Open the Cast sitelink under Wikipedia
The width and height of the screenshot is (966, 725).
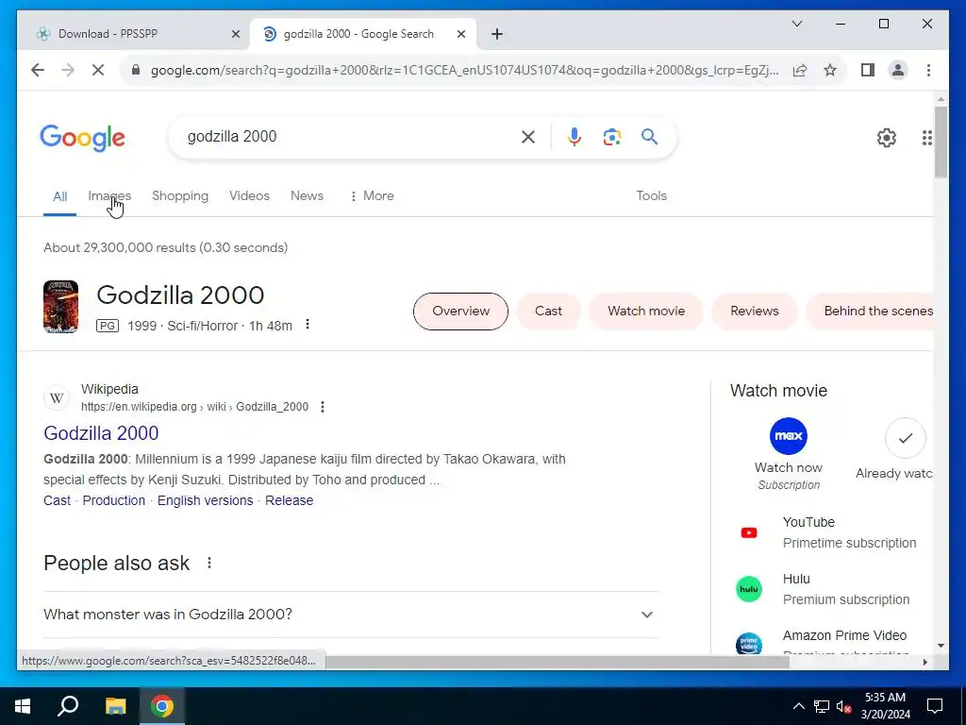(x=57, y=500)
